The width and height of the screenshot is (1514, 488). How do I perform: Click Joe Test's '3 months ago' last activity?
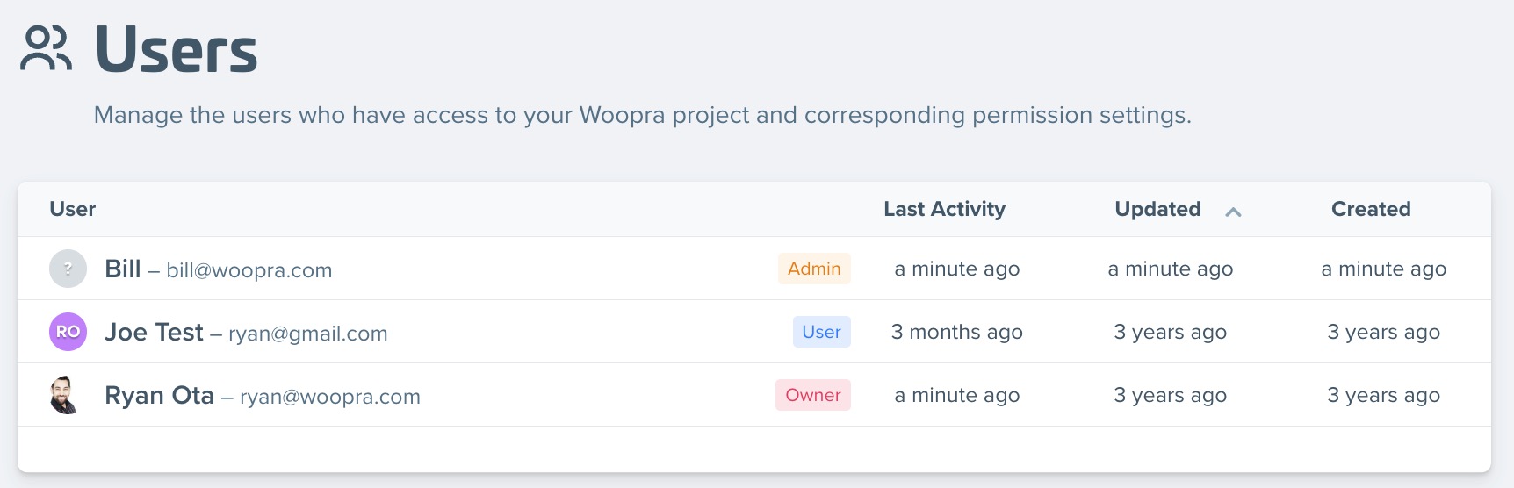[956, 332]
